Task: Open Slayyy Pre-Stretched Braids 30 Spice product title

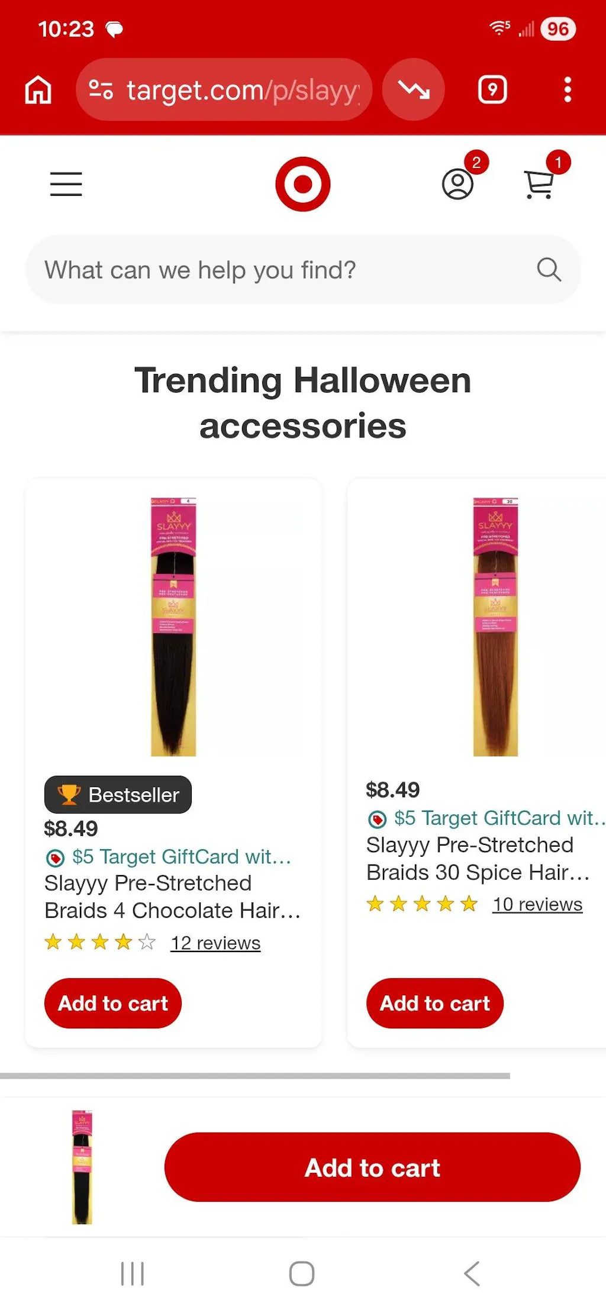Action: pos(478,859)
